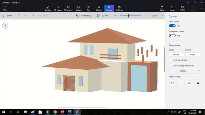The width and height of the screenshot is (205, 115).
Task: Click the Paint 3D taskbar icon
Action: pyautogui.click(x=77, y=112)
